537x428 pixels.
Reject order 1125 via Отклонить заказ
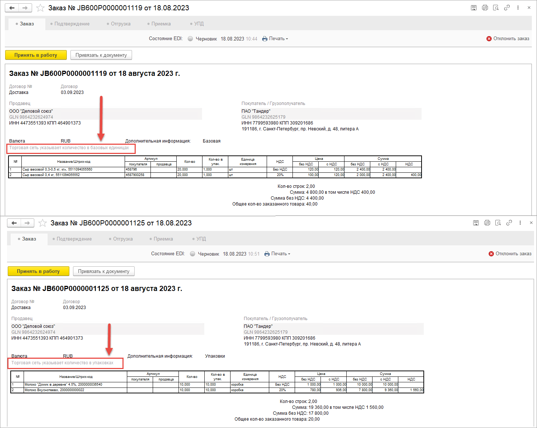click(x=510, y=254)
